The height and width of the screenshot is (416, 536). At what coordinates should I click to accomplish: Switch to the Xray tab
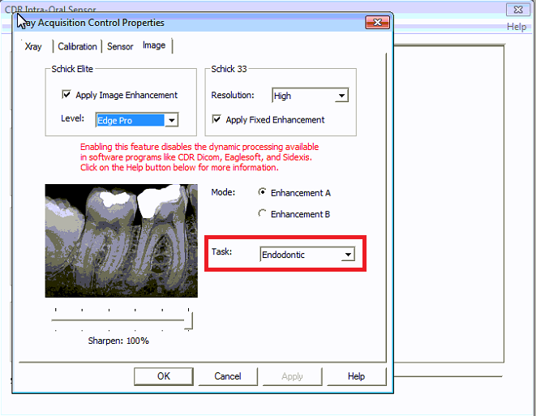(33, 46)
